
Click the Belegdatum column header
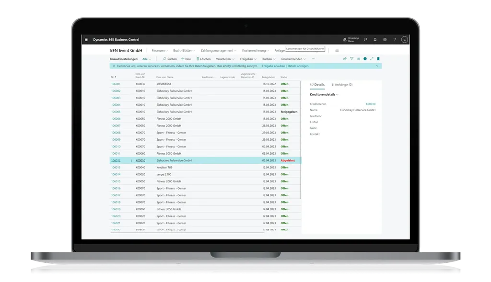pos(269,77)
